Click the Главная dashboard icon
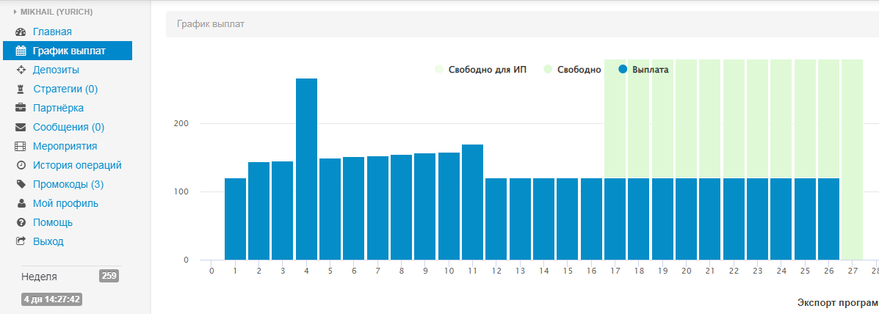 pos(21,32)
